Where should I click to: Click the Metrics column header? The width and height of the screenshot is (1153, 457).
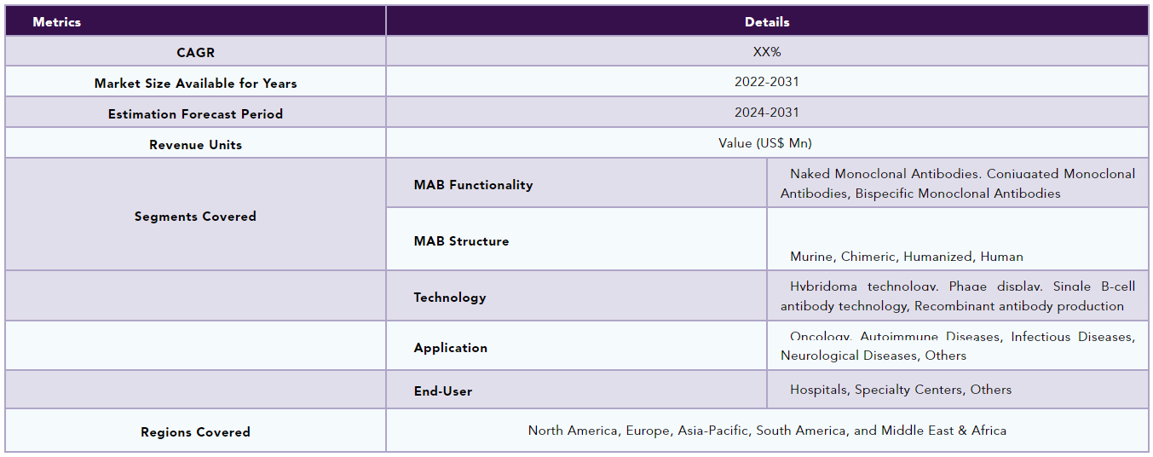click(57, 22)
